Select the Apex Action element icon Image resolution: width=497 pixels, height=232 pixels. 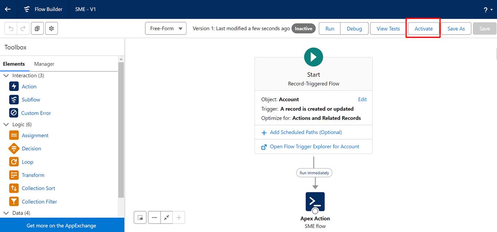[315, 202]
